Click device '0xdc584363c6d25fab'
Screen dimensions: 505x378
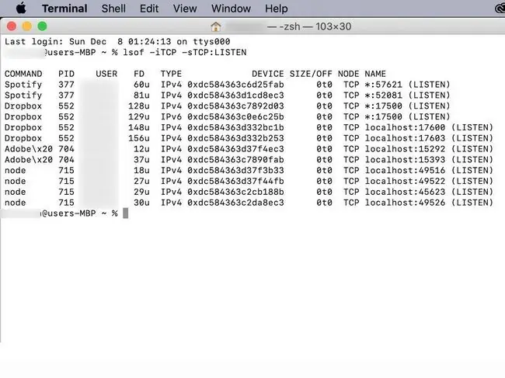click(x=235, y=85)
